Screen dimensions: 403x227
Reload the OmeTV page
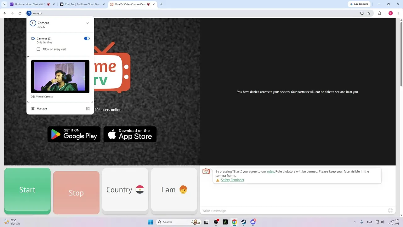pyautogui.click(x=20, y=13)
